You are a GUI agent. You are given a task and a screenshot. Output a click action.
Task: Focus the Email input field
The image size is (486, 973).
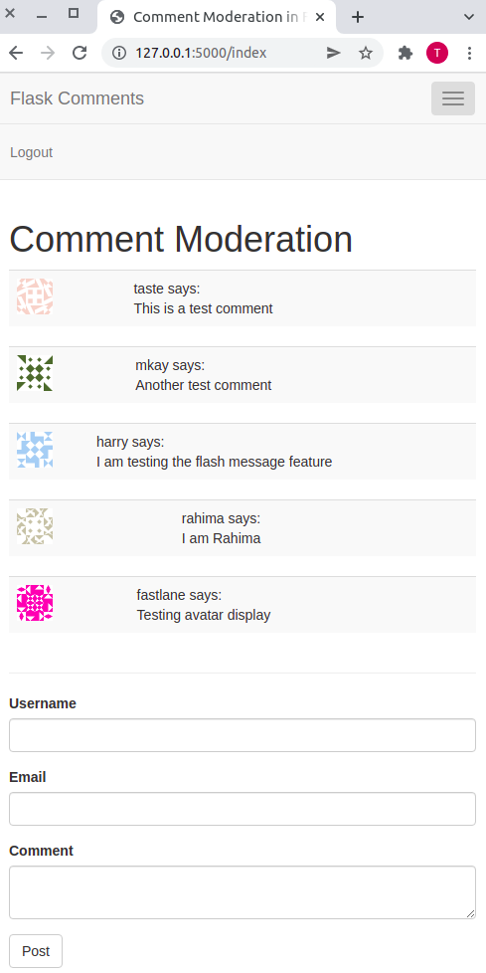tap(243, 809)
